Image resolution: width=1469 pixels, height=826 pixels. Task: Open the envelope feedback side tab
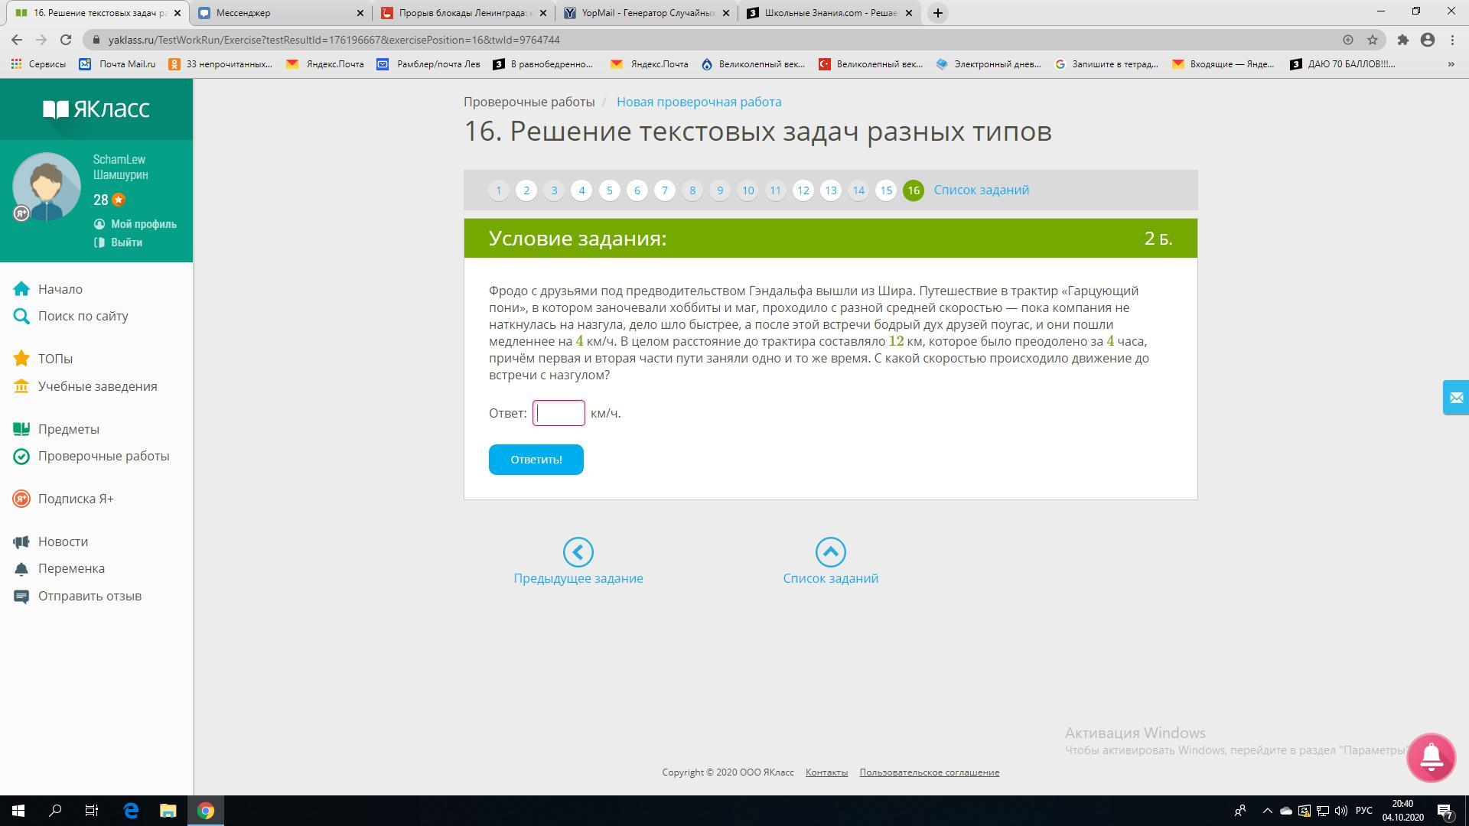click(1455, 398)
